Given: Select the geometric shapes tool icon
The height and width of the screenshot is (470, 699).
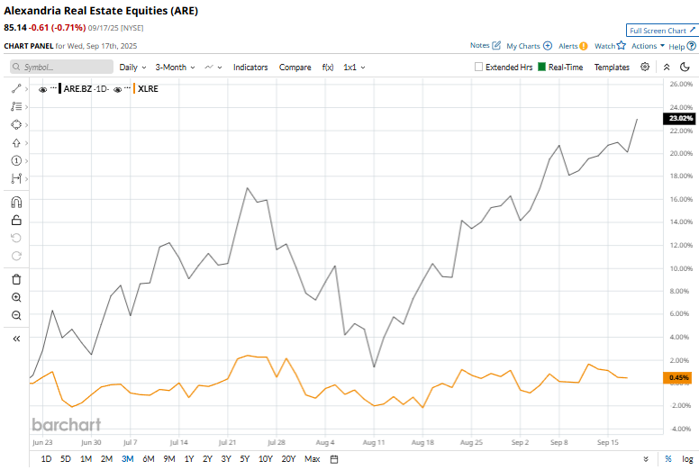Looking at the screenshot, I should coord(16,125).
